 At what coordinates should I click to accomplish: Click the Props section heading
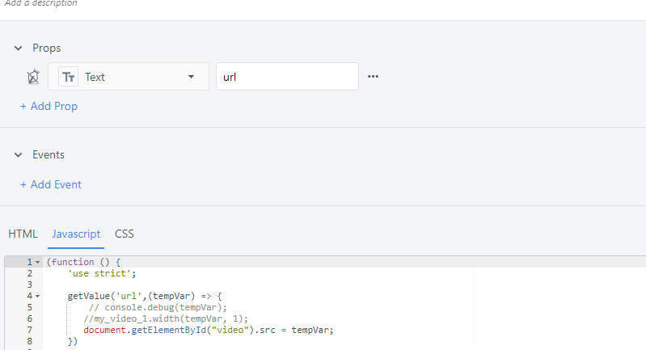click(47, 48)
